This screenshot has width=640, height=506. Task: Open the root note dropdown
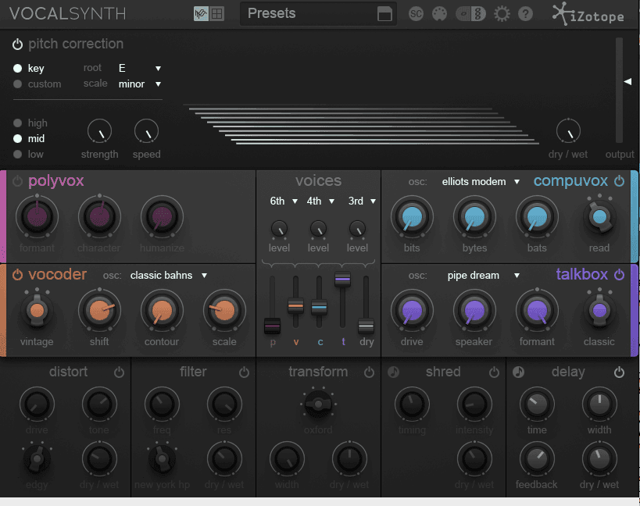point(140,68)
